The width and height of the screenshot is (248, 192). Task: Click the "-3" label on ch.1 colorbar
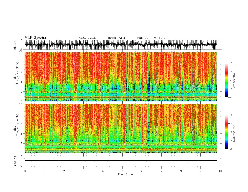(x=231, y=63)
